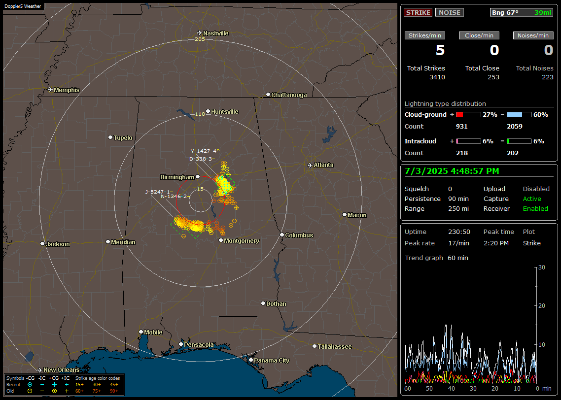Click the Panama City marker dot
This screenshot has height=400, width=561.
[x=251, y=360]
